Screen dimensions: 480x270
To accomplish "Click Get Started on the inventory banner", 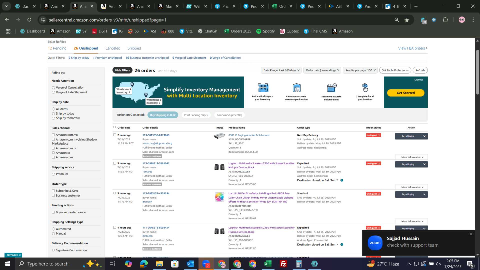I will click(x=405, y=93).
